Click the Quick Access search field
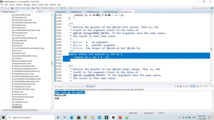 tap(198, 8)
